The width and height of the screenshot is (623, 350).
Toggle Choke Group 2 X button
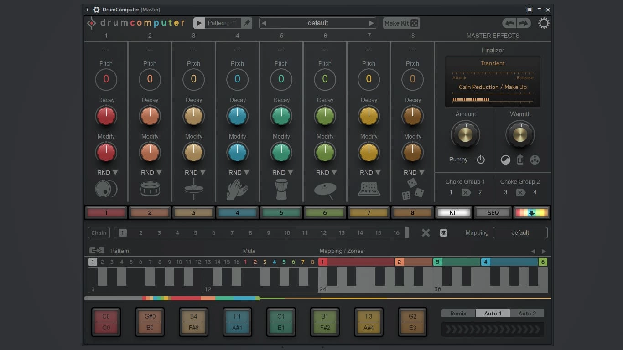click(x=520, y=193)
